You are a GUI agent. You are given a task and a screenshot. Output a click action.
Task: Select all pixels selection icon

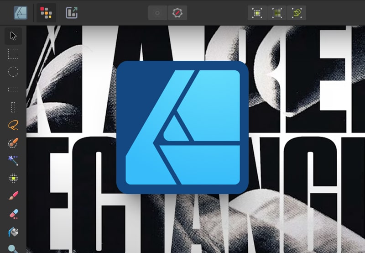tap(257, 13)
